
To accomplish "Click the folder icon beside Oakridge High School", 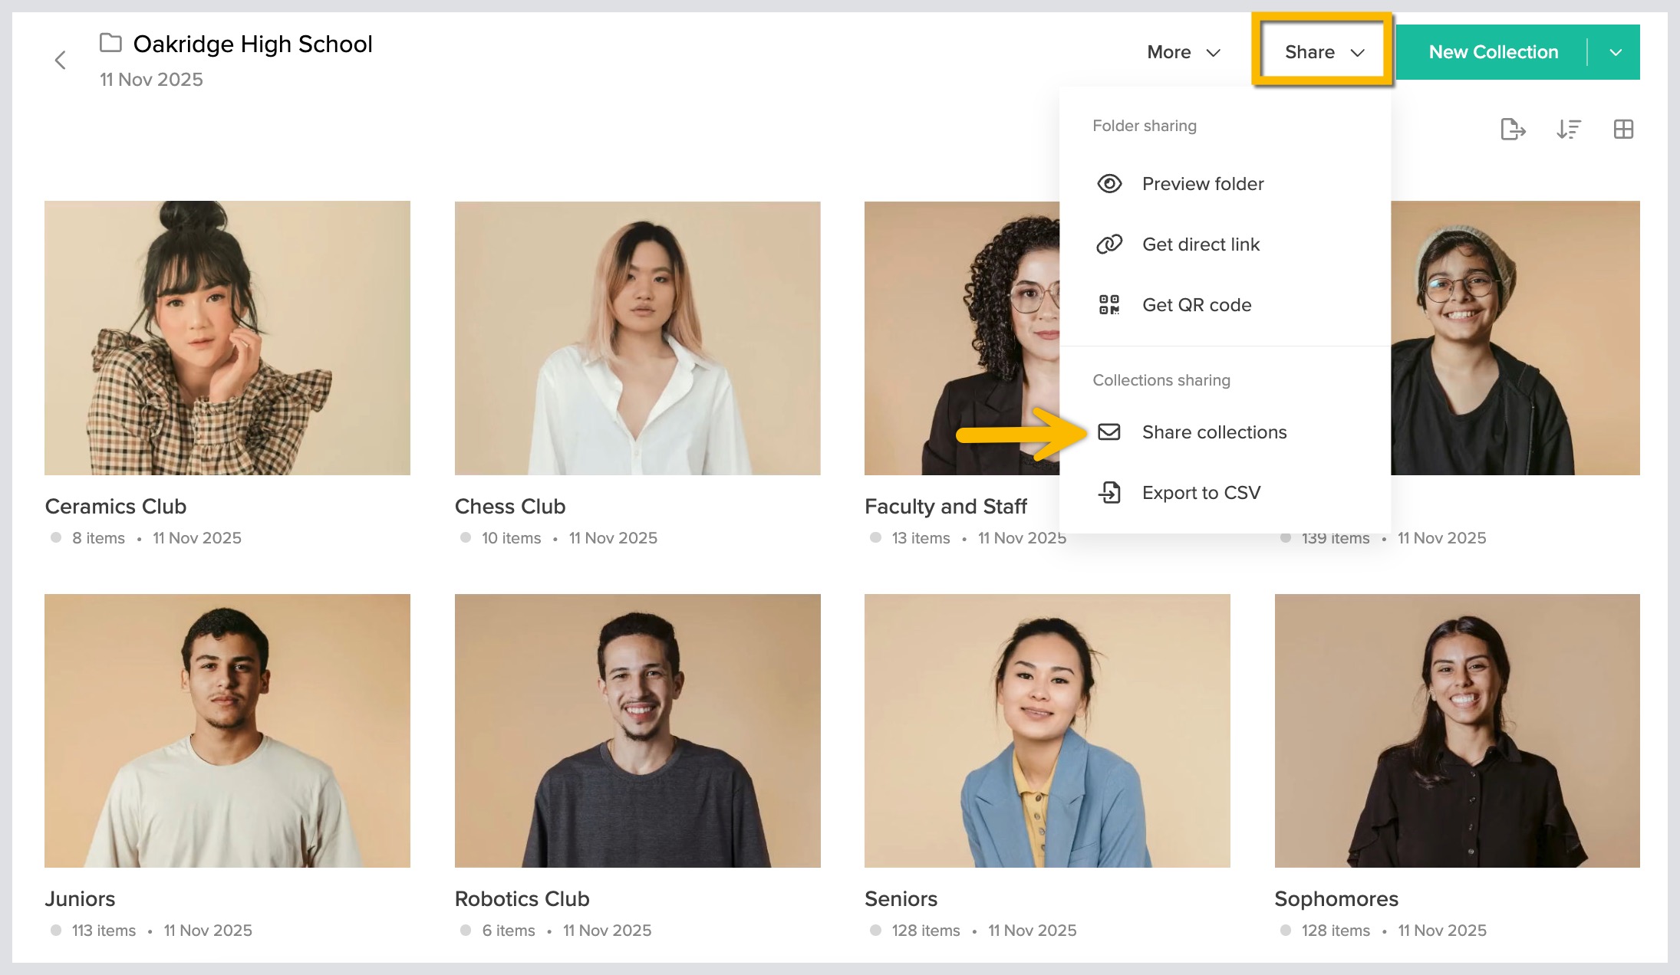I will click(110, 43).
